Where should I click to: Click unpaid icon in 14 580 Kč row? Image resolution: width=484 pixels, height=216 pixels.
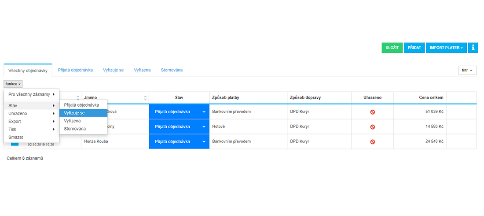click(373, 127)
